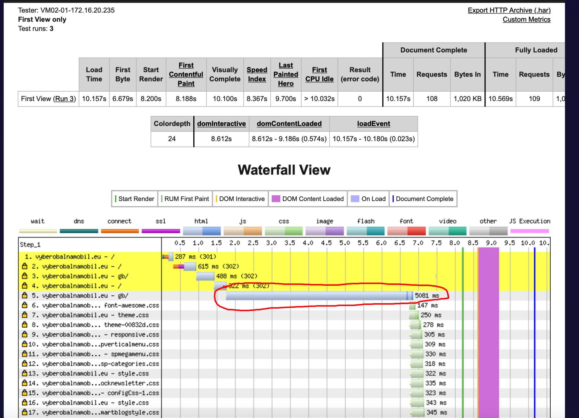Click the loadEvent header link
Screen dimensions: 579x418
373,124
